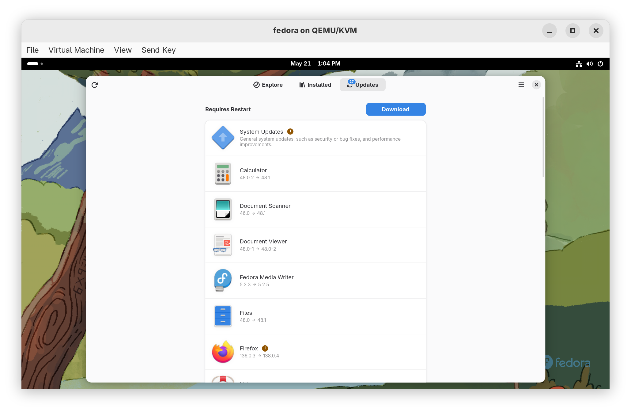
Task: Select the Updates tab
Action: [362, 85]
